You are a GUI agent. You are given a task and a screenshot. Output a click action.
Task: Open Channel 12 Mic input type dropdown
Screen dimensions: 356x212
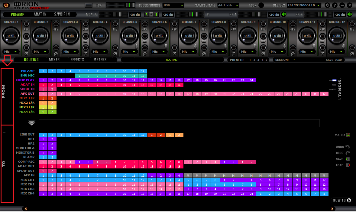click(x=336, y=52)
